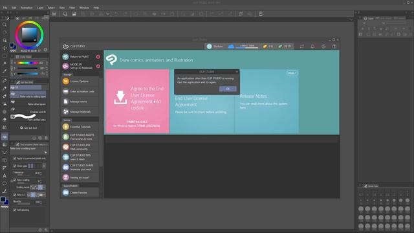
Task: Click the gold coin balance icon
Action: 265,47
